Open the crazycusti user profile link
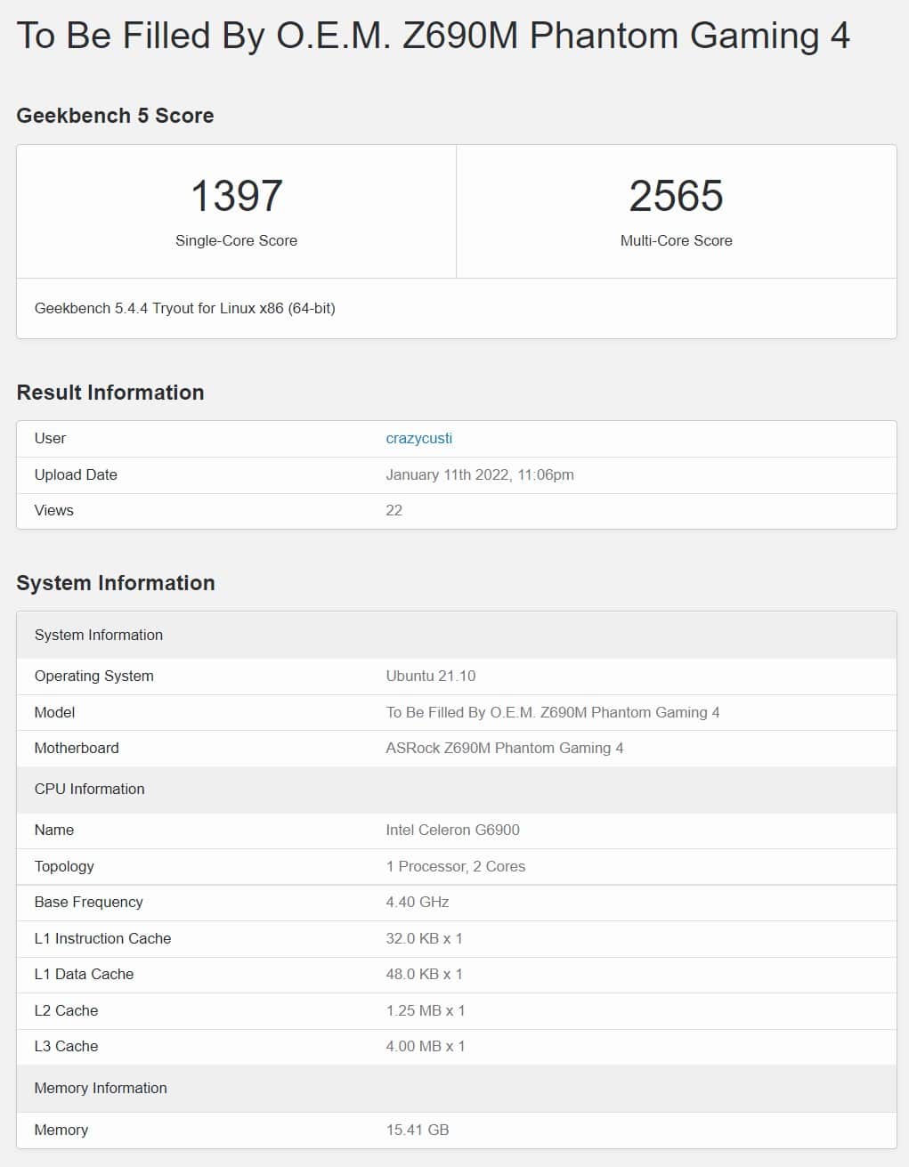The width and height of the screenshot is (909, 1167). 418,438
